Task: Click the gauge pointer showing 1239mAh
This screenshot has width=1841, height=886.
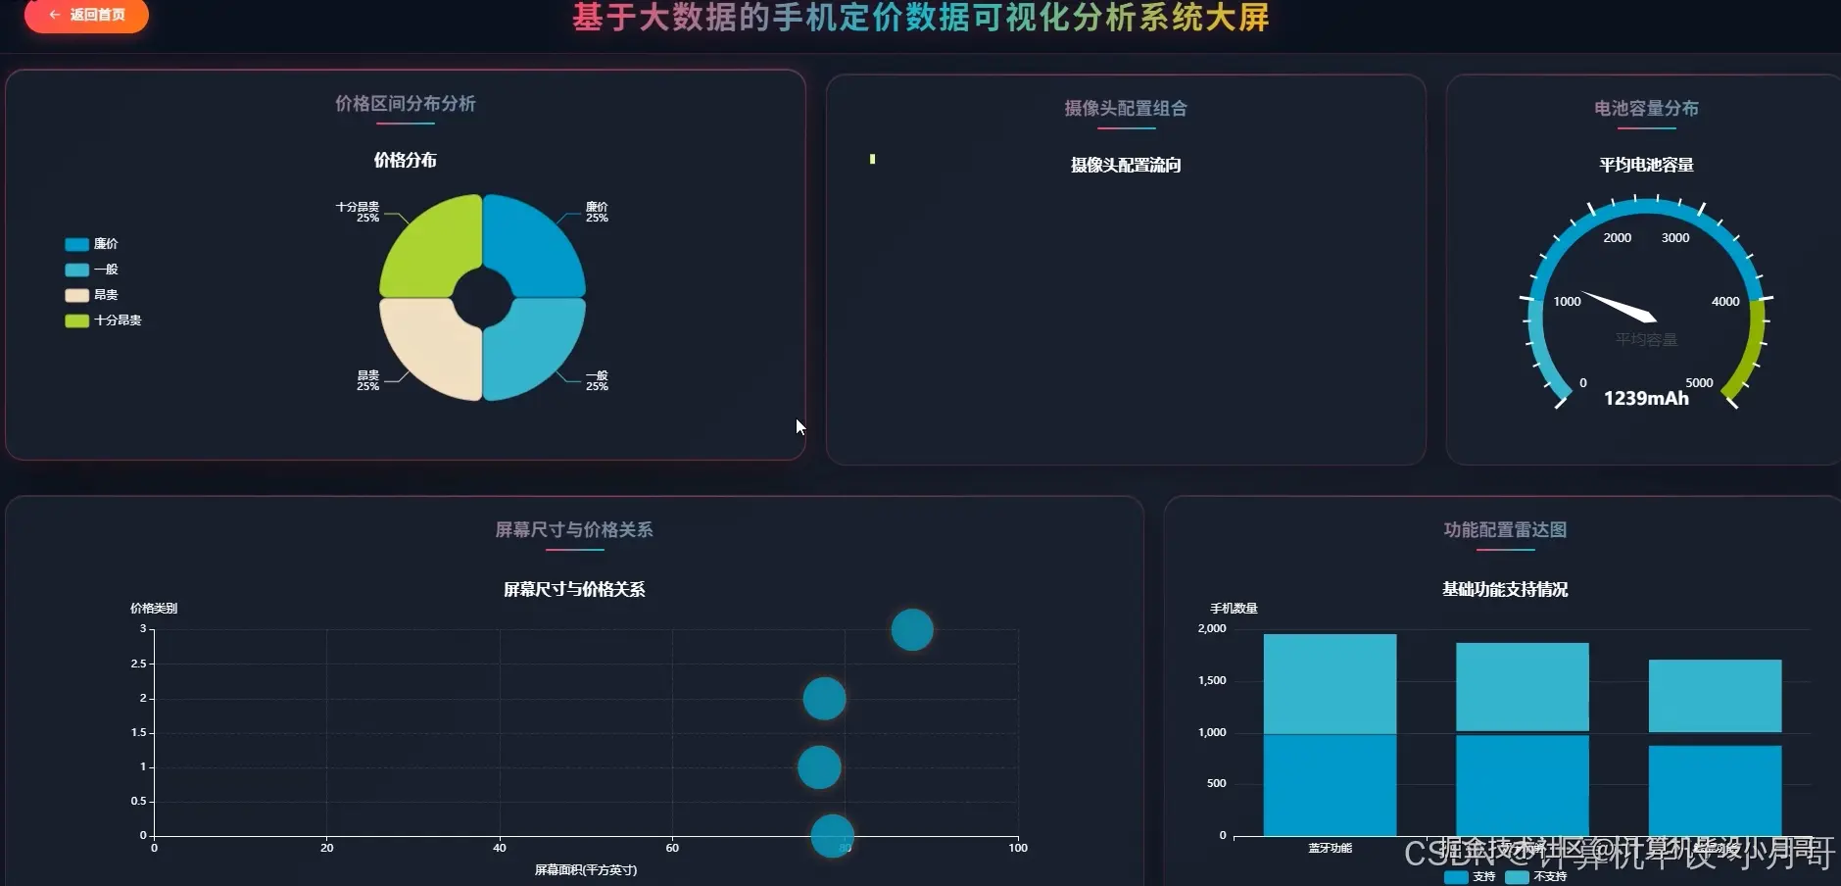Action: [x=1622, y=309]
